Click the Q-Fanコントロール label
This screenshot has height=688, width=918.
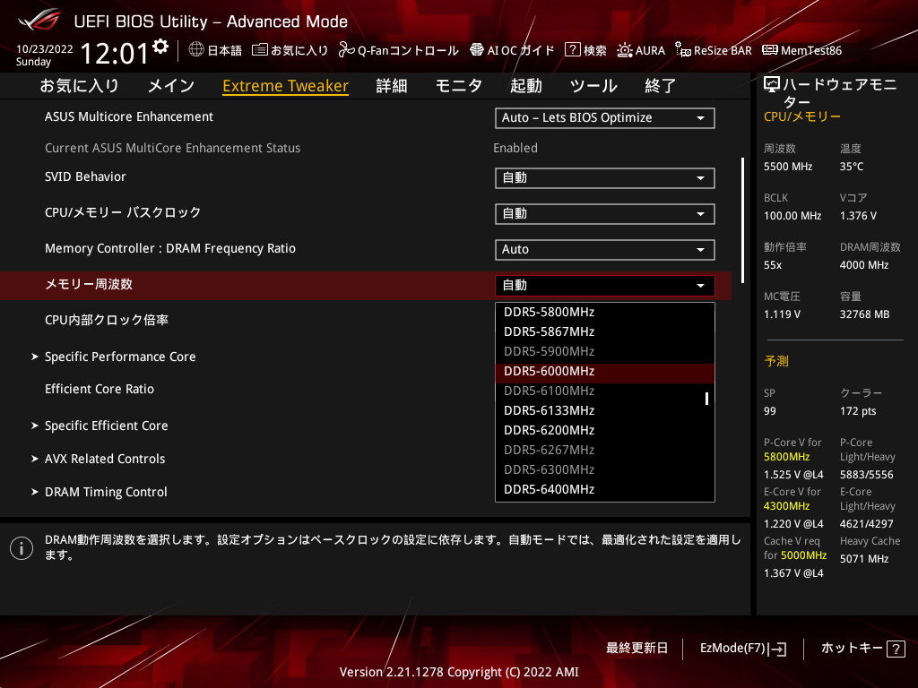click(408, 50)
